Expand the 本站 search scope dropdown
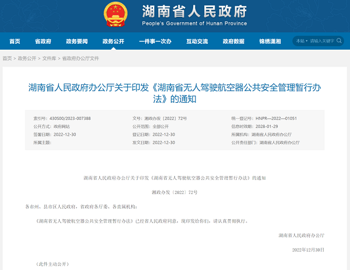Image resolution: width=350 pixels, height=270 pixels. tap(302, 41)
